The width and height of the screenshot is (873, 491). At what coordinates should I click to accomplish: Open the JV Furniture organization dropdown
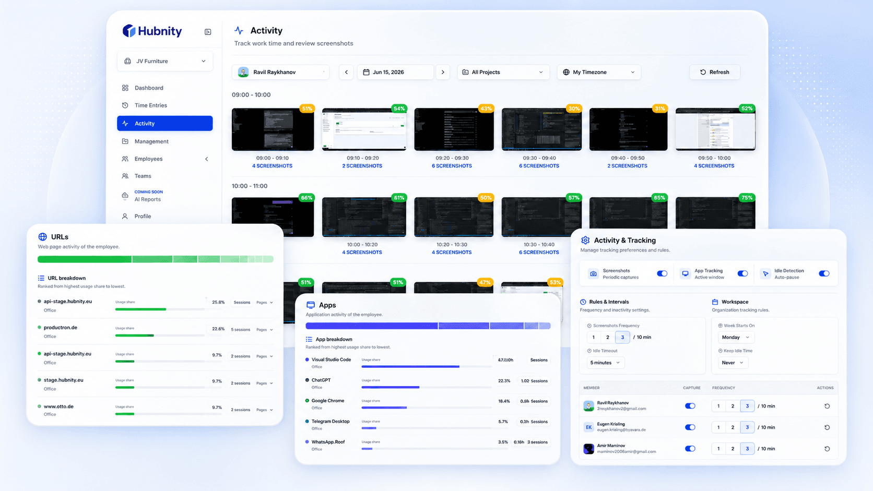tap(165, 61)
